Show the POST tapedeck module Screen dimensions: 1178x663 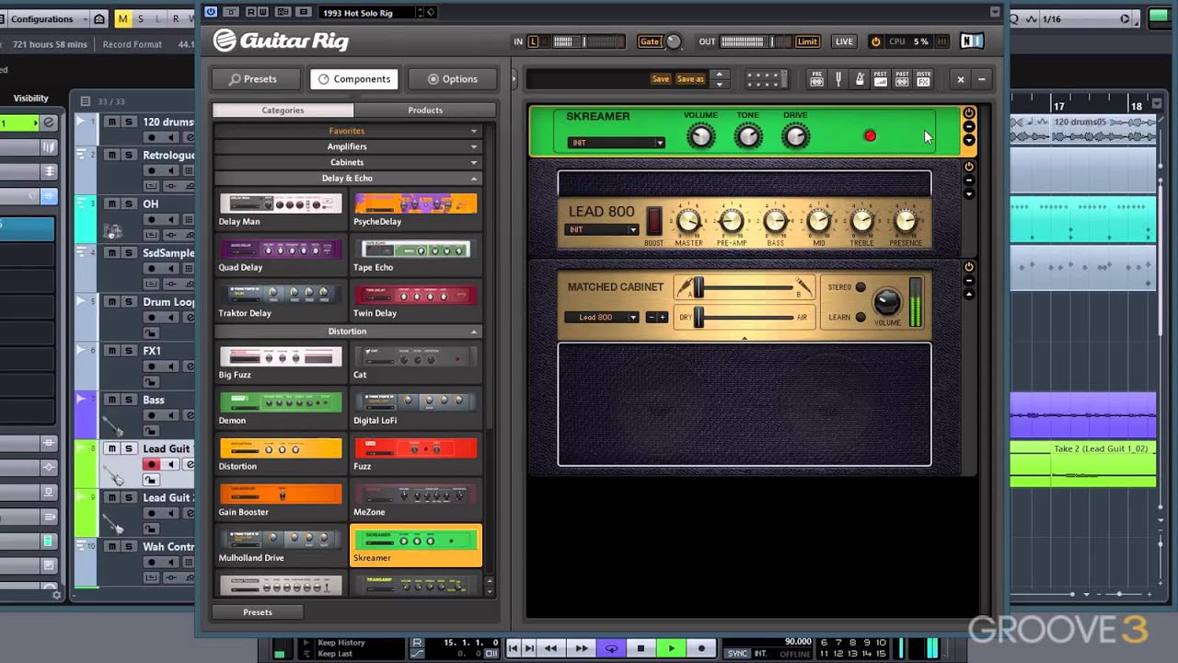(x=902, y=79)
